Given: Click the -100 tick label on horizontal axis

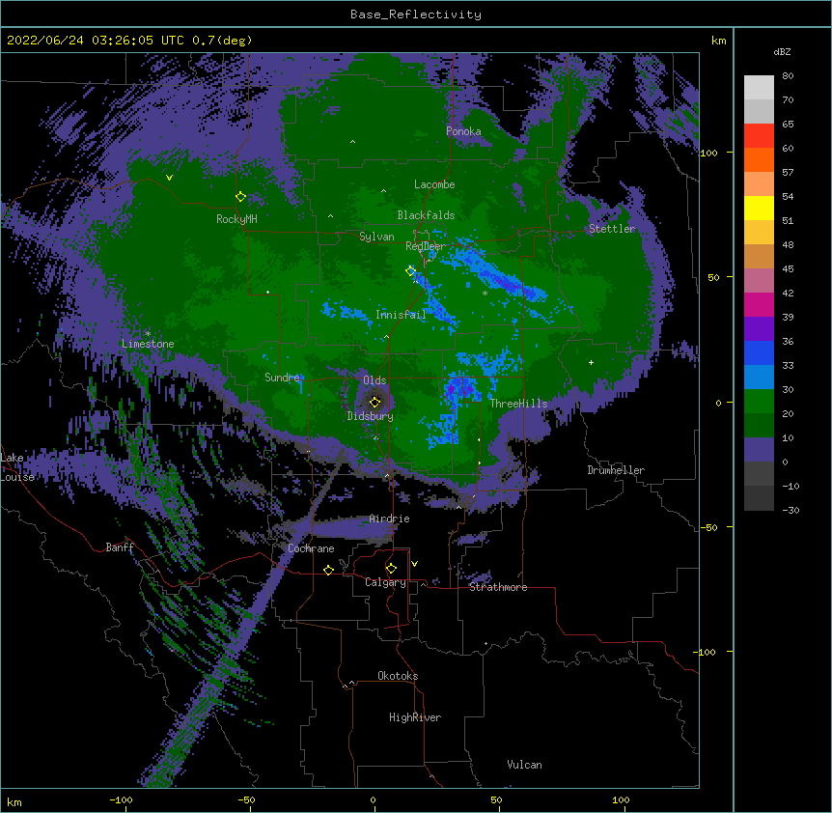Looking at the screenshot, I should click(x=121, y=799).
